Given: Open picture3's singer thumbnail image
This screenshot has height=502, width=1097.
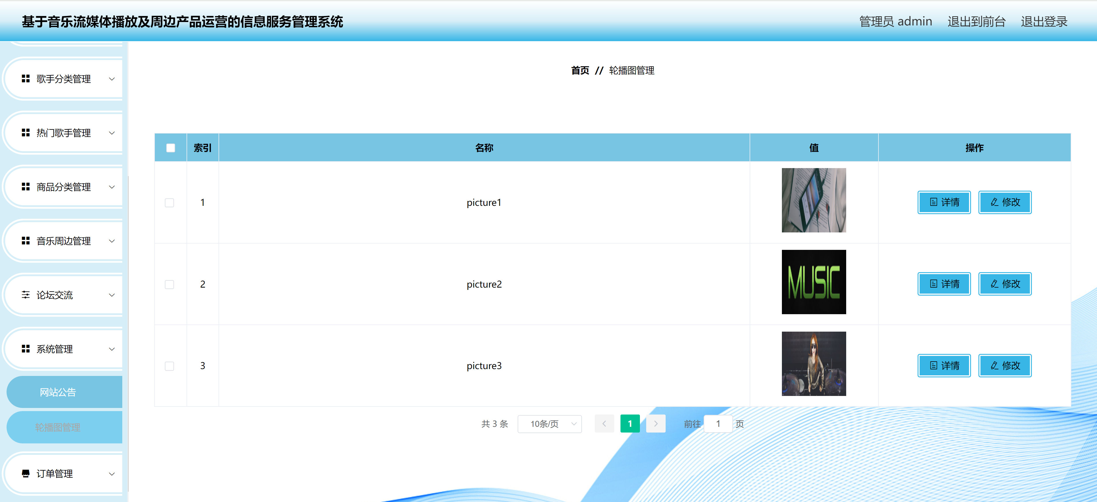Looking at the screenshot, I should (x=814, y=364).
